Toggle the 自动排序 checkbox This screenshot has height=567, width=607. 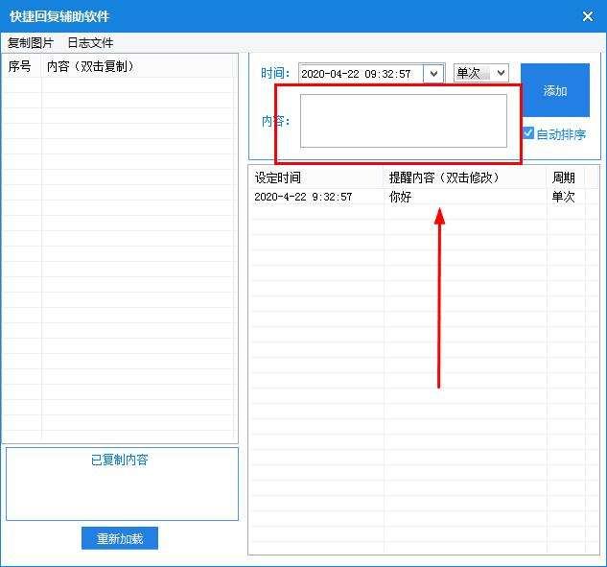[x=528, y=133]
